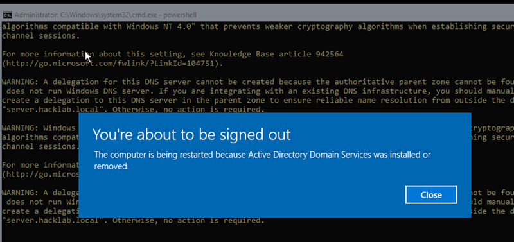Click the bottom "server.hacklab.local" line below dialog
514x242 pixels.
(x=133, y=220)
